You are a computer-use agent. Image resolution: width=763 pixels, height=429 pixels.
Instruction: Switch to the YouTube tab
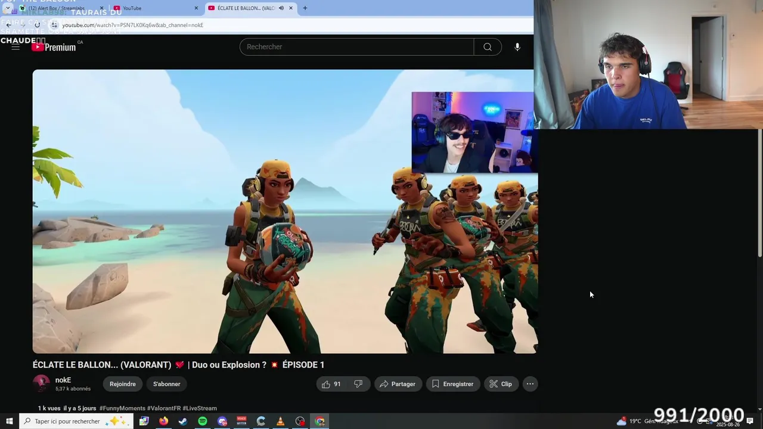[156, 8]
